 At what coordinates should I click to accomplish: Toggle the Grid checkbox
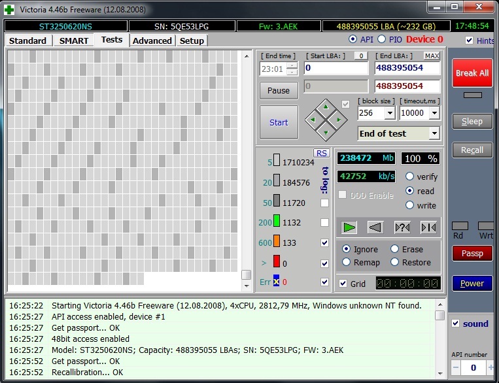click(343, 284)
